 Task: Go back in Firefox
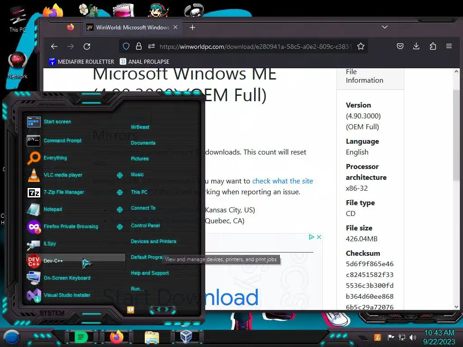(54, 47)
